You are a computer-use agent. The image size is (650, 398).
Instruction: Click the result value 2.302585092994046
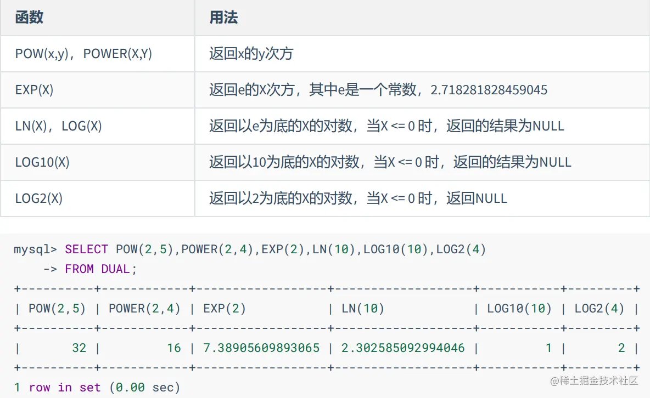point(403,348)
